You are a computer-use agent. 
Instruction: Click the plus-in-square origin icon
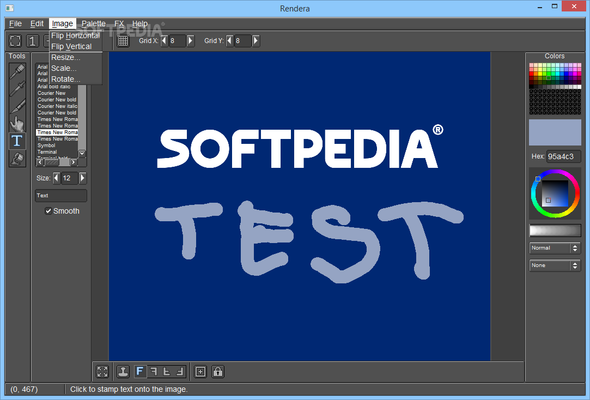[200, 372]
